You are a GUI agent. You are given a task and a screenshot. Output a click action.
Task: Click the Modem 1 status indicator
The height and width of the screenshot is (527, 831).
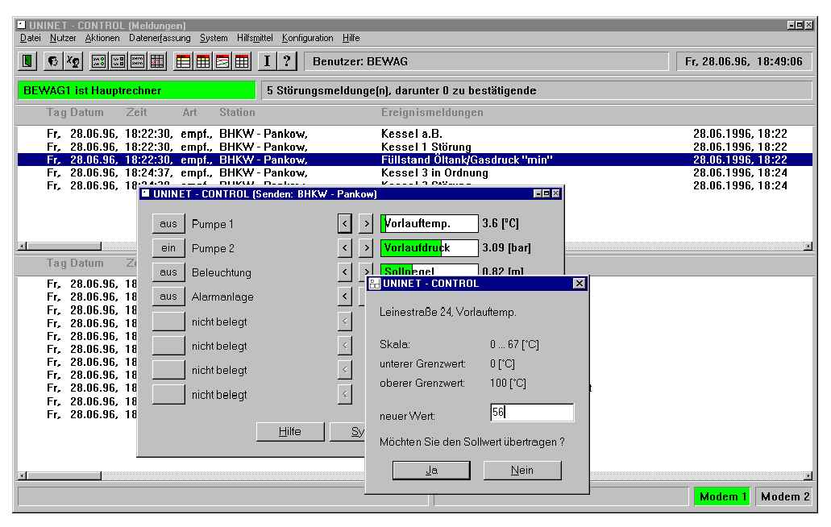tap(723, 497)
